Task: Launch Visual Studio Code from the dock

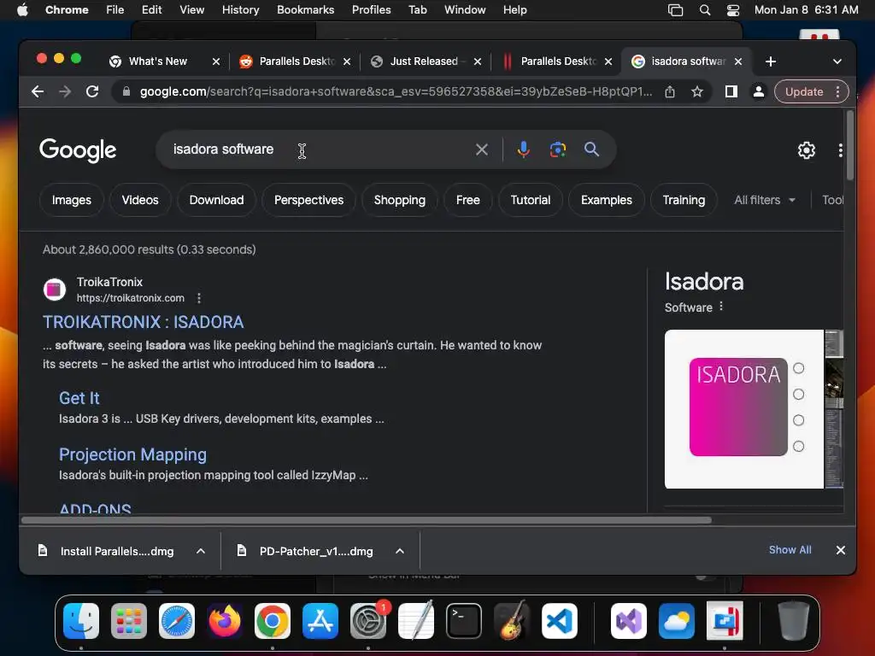Action: click(560, 620)
